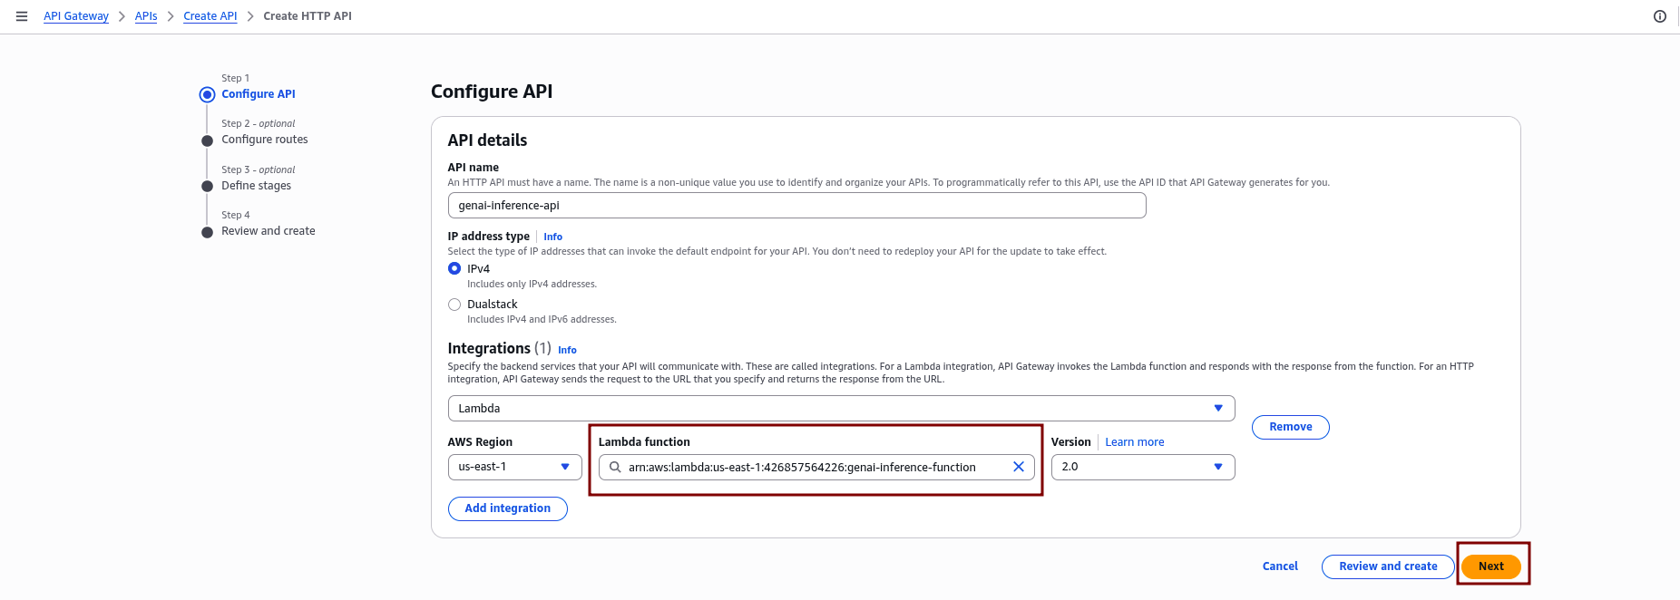This screenshot has height=600, width=1680.
Task: Open the AWS Region us-east-1 dropdown
Action: pos(513,467)
